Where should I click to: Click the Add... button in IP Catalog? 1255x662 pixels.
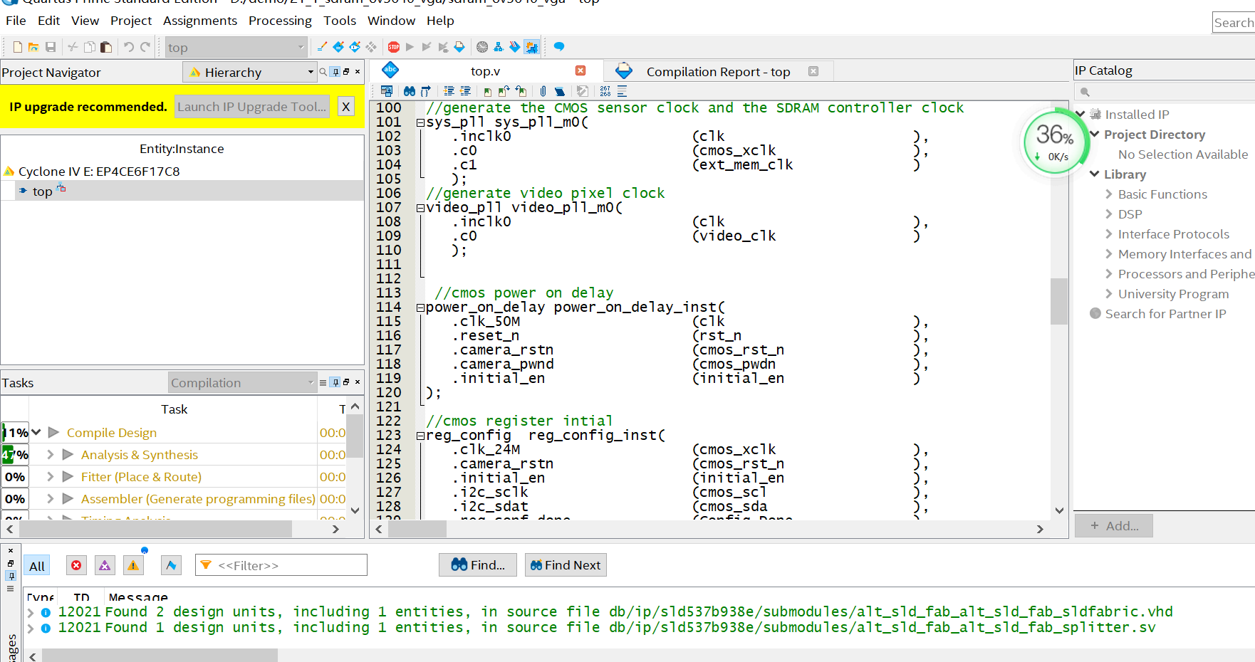[1114, 525]
